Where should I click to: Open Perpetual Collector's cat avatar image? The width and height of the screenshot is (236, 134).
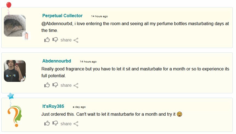(x=15, y=25)
